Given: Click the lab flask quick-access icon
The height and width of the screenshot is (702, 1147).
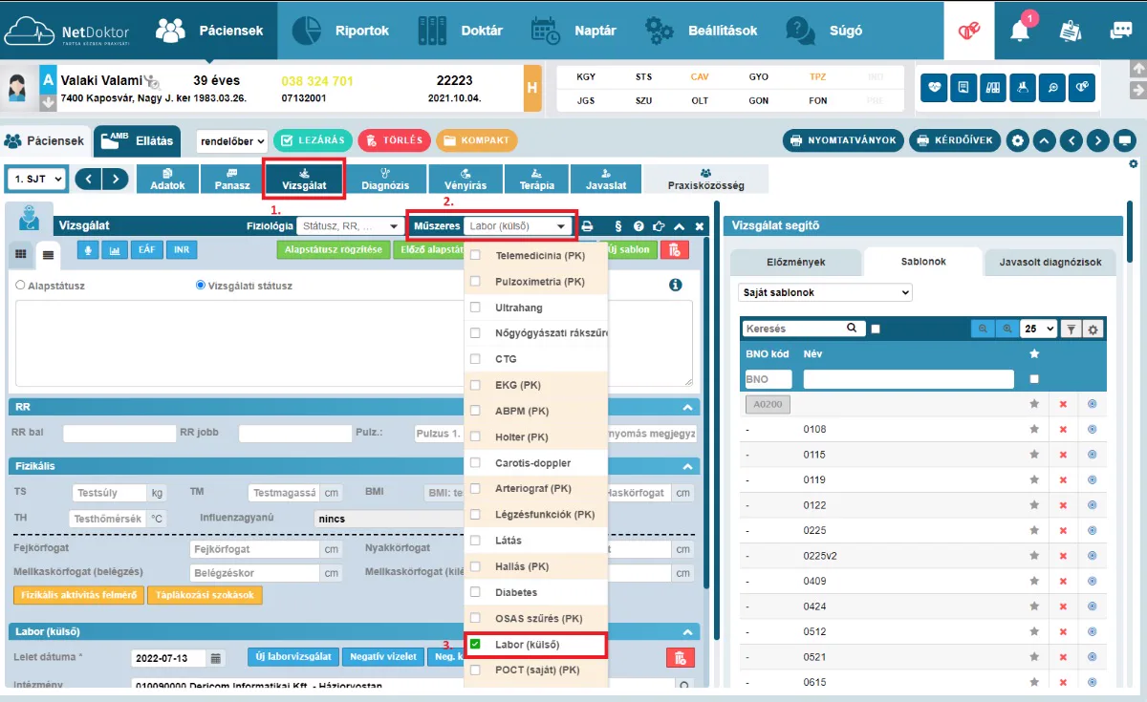Looking at the screenshot, I should tap(1023, 87).
